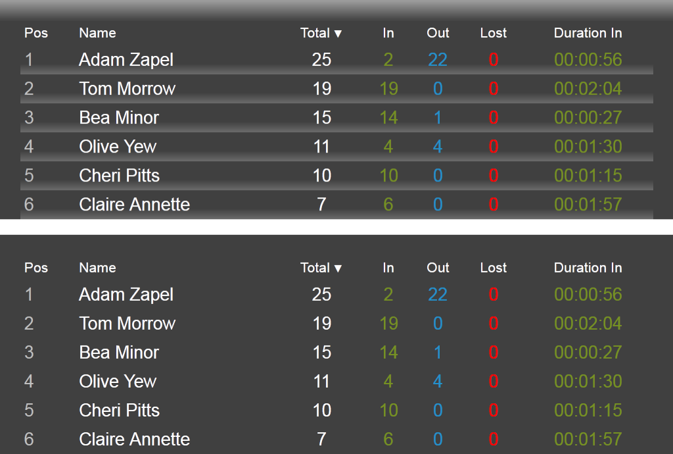Click the Pos header in bottom table
The width and height of the screenshot is (673, 454).
[x=36, y=268]
